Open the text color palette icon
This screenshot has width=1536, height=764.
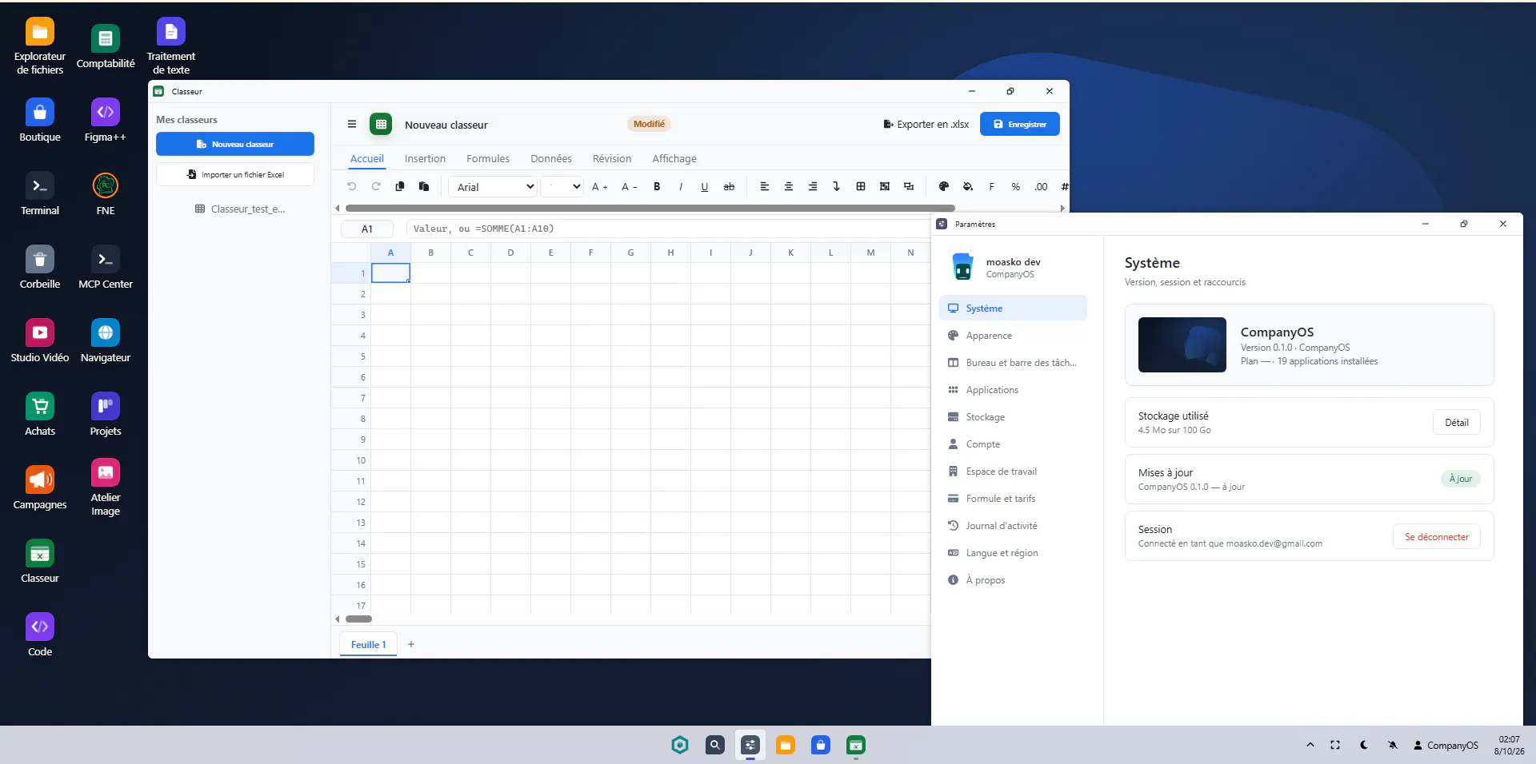(x=944, y=186)
